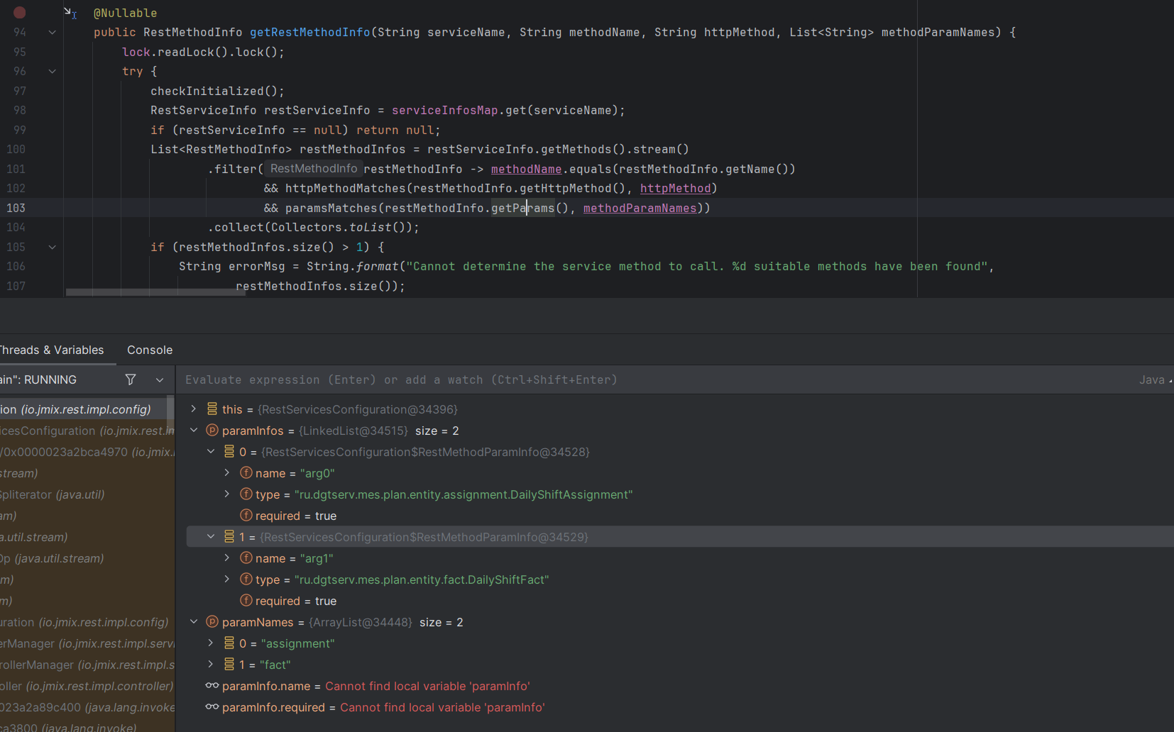Click the underlined httpMethod reference on line 102
Viewport: 1174px width, 732px height.
click(x=675, y=188)
